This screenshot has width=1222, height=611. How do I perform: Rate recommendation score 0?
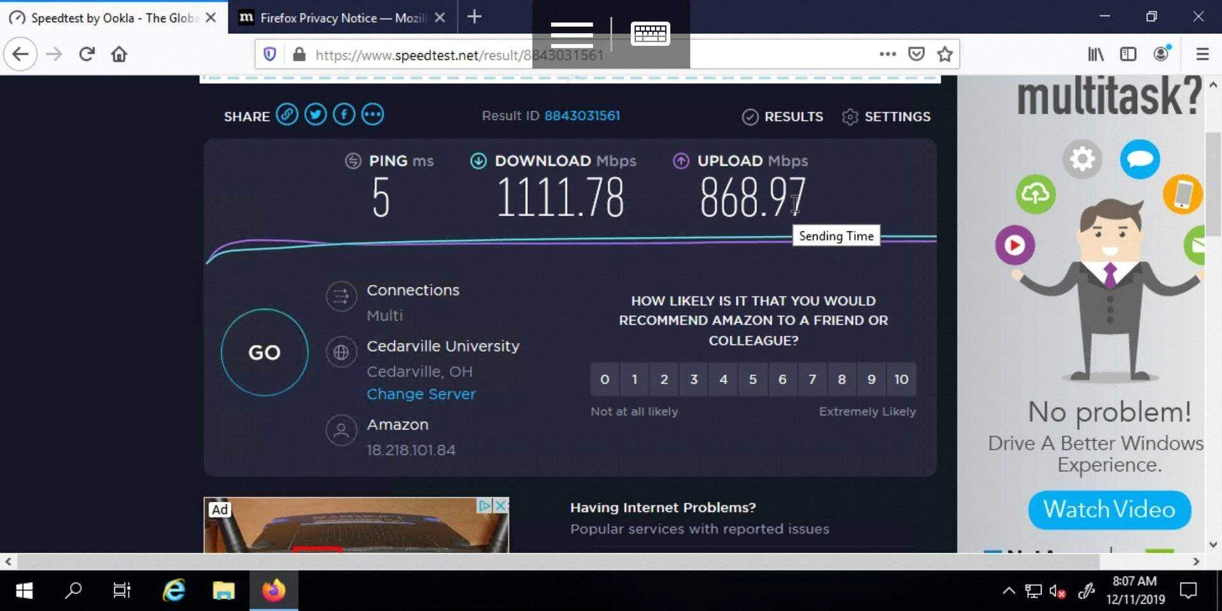click(x=605, y=379)
